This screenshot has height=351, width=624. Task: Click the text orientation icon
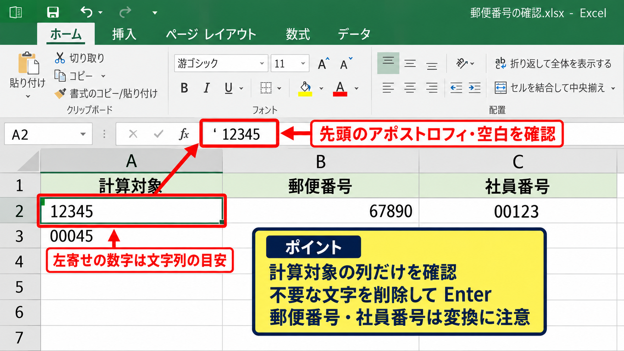[462, 63]
